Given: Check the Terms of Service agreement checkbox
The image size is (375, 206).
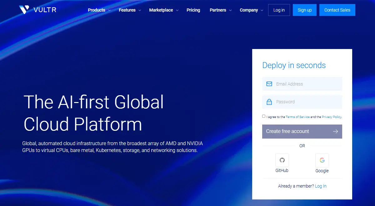Looking at the screenshot, I should pyautogui.click(x=264, y=116).
